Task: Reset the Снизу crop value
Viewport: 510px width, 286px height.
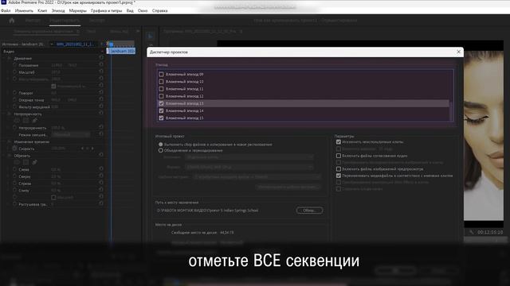Action: pos(101,190)
